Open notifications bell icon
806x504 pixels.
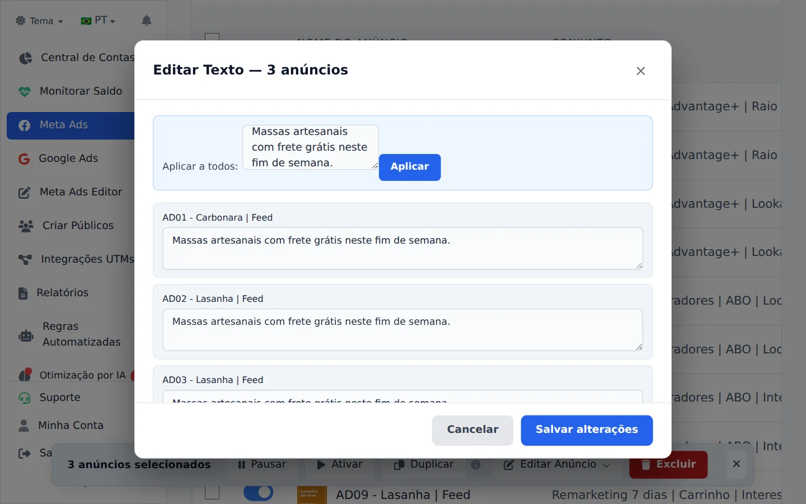point(146,21)
